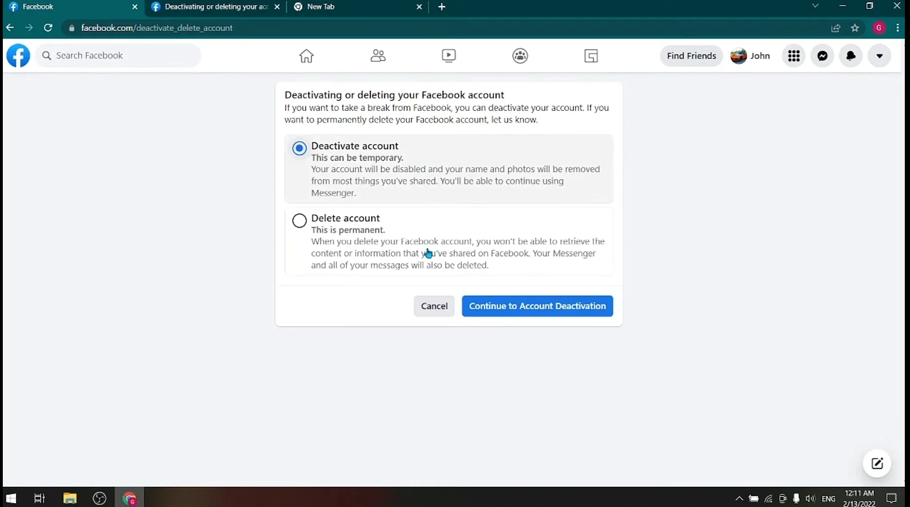Click the Search Facebook field

[x=118, y=55]
